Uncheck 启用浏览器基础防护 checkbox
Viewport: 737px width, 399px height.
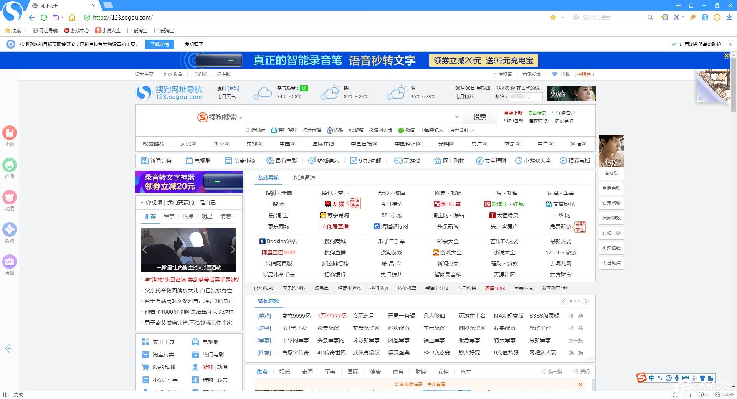pos(674,44)
